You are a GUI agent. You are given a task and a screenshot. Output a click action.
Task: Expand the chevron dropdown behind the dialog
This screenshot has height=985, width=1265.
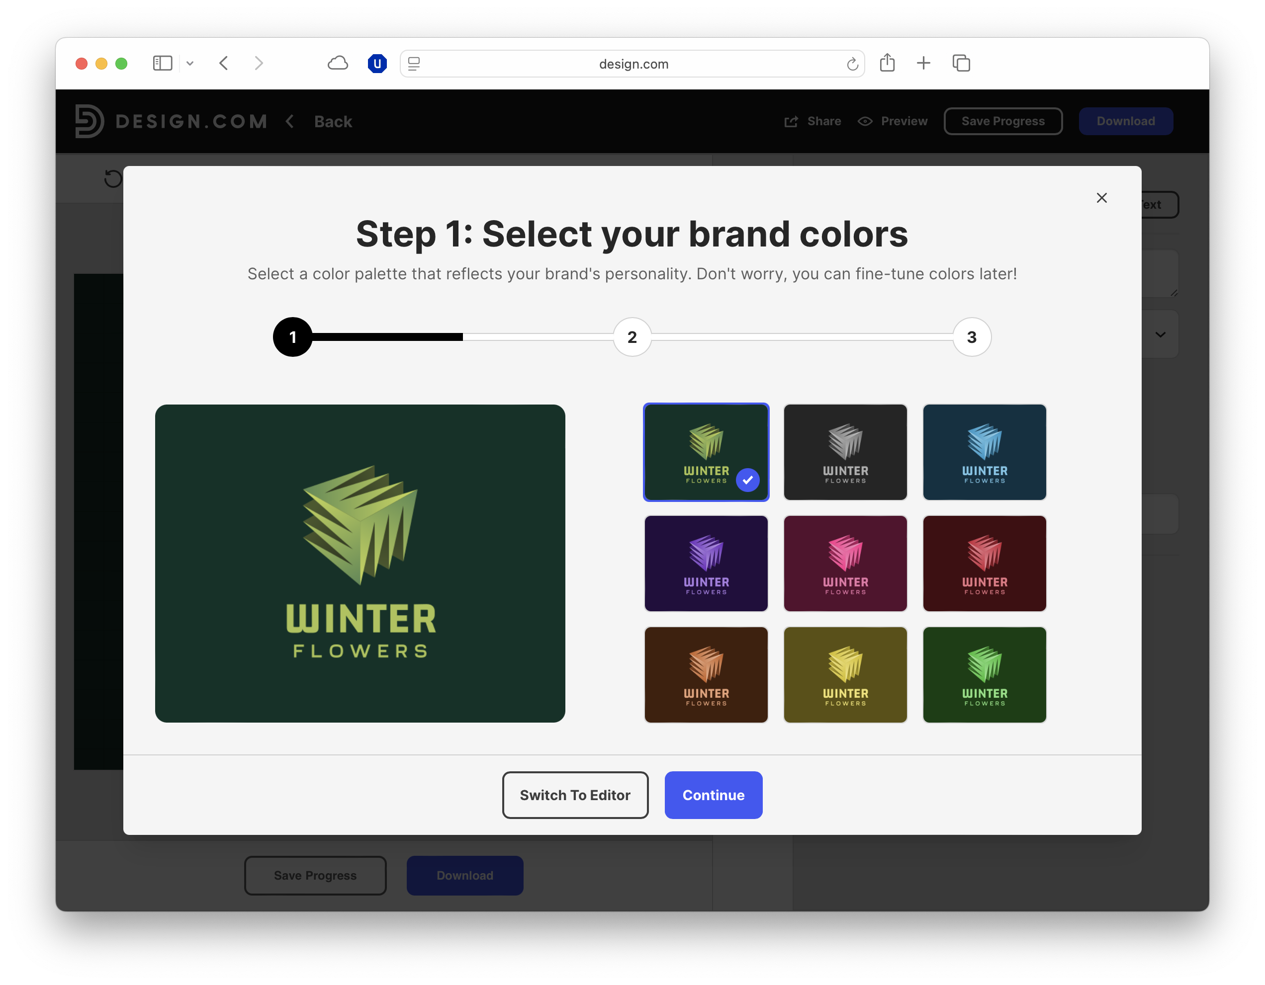(1160, 334)
